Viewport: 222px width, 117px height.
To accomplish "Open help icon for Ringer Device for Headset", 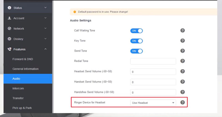I will (x=183, y=102).
